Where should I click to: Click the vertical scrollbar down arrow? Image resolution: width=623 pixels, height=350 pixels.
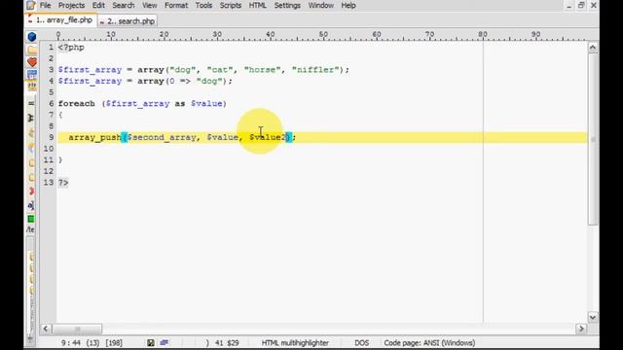pyautogui.click(x=593, y=317)
